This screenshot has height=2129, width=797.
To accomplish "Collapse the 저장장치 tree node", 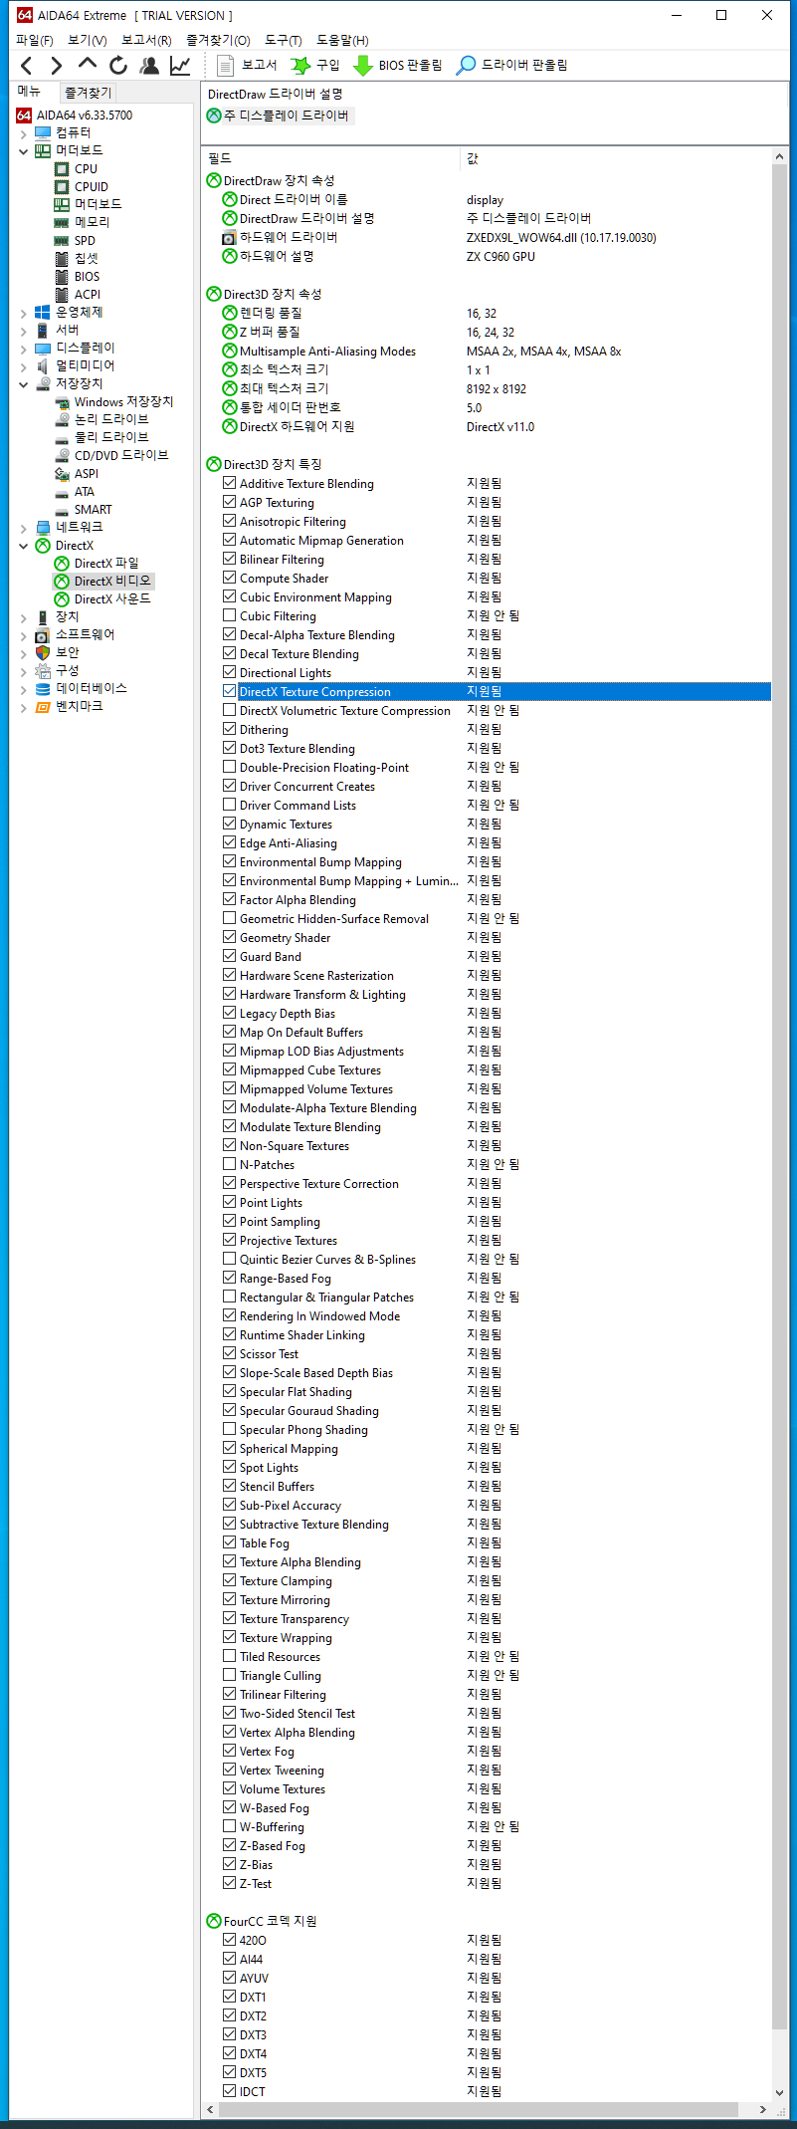I will click(x=24, y=384).
